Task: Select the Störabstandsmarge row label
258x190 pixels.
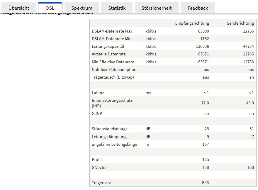Action: (110, 129)
